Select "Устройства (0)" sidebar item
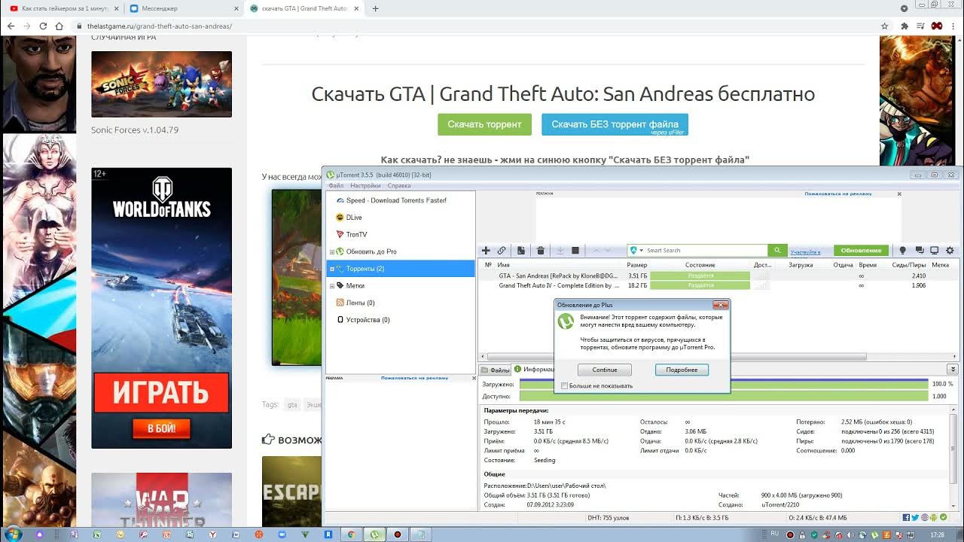 click(363, 320)
